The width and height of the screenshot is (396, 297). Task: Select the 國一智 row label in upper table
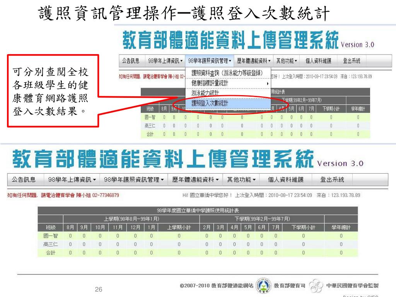point(150,117)
